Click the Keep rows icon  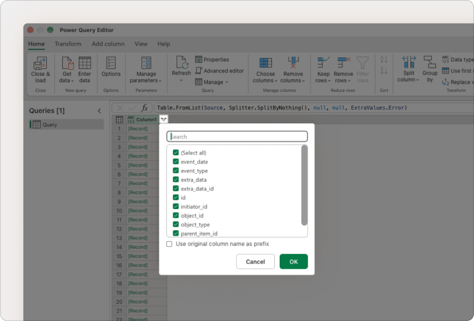pyautogui.click(x=323, y=63)
